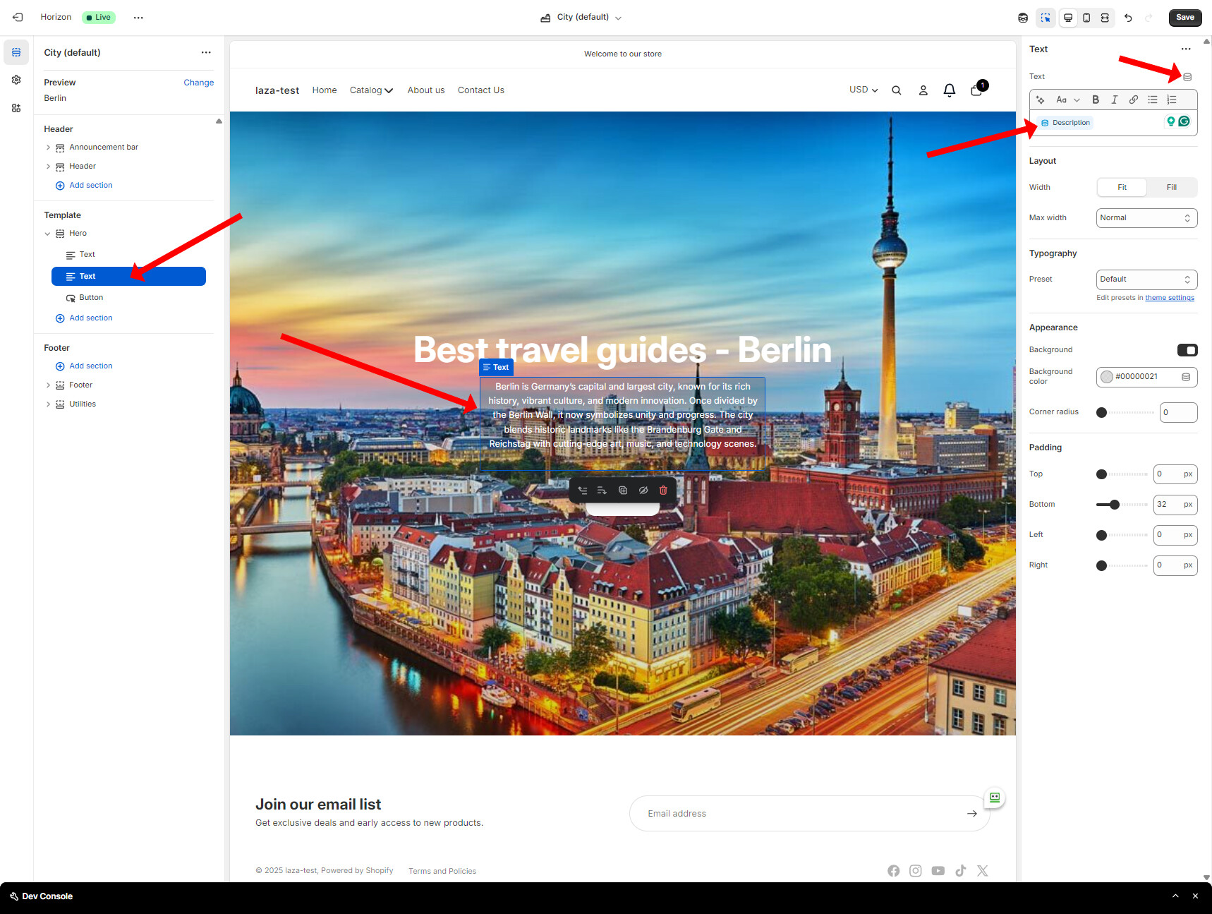1212x914 pixels.
Task: Toggle italic formatting
Action: click(1115, 100)
